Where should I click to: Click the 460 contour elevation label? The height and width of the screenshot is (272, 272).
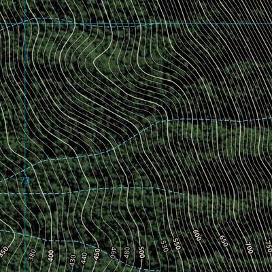point(113,253)
